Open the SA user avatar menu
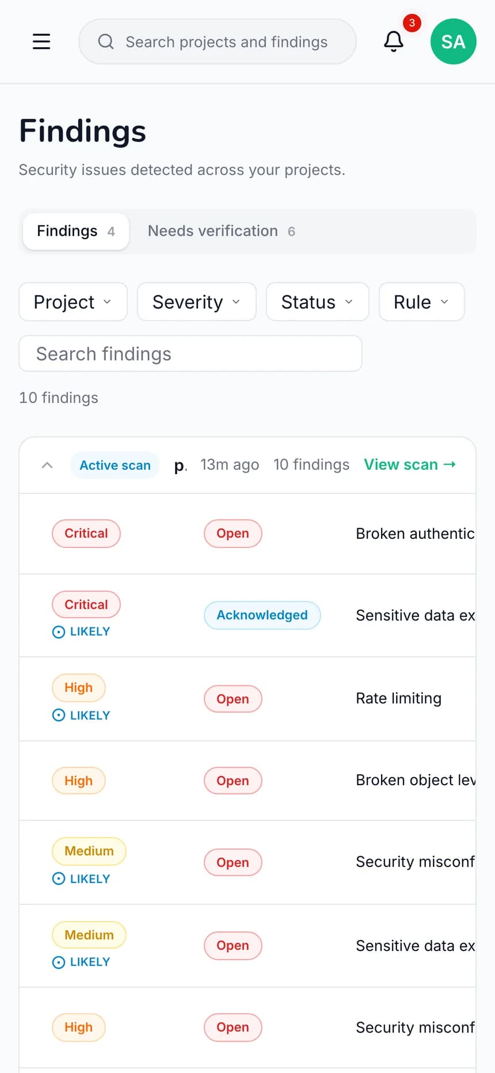 tap(454, 41)
